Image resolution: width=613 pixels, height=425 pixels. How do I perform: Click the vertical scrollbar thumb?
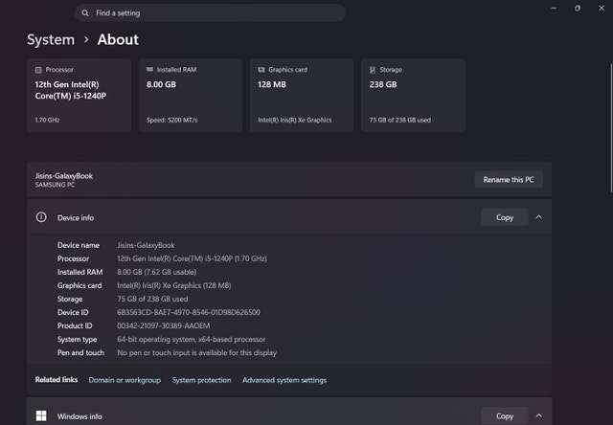[611, 127]
